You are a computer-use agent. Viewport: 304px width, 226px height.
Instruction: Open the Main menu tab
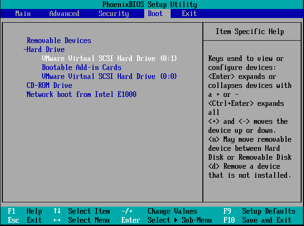coord(23,14)
